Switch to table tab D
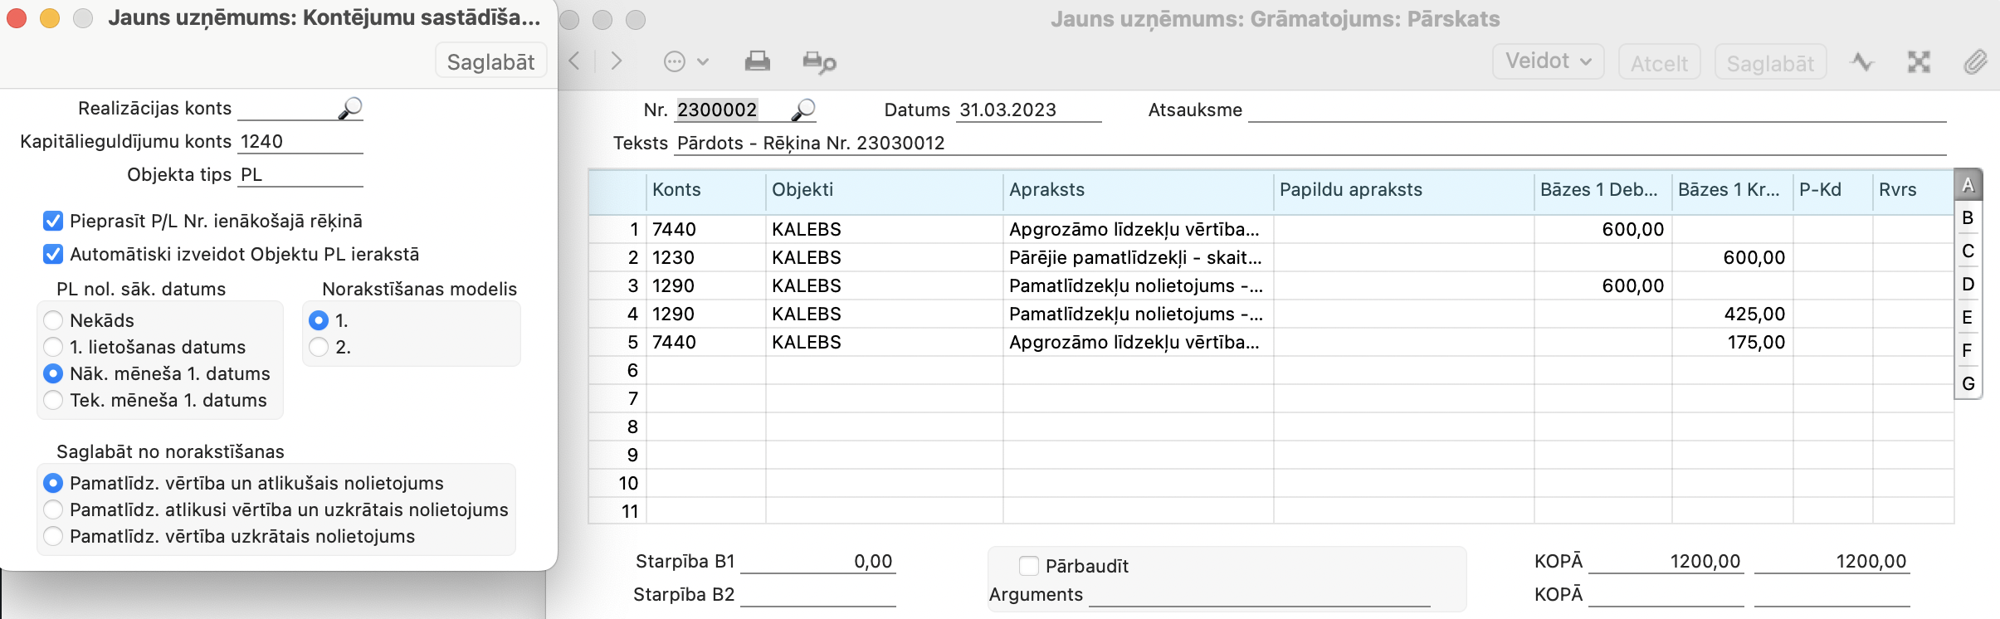2000x619 pixels. [1967, 285]
